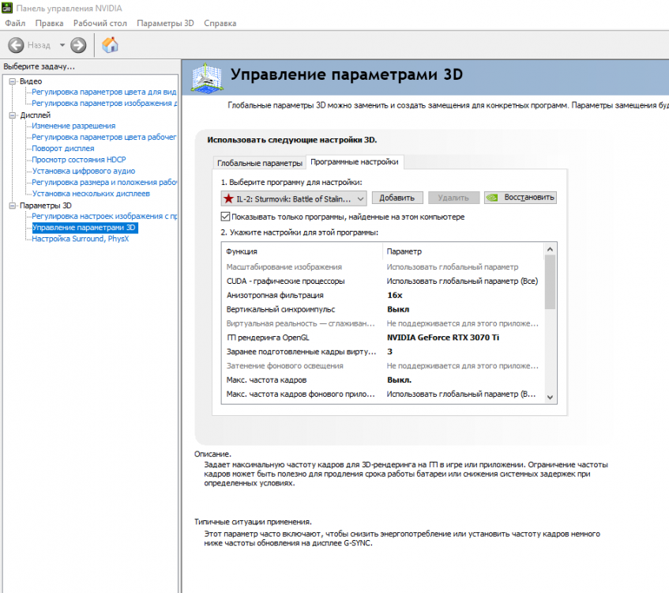Viewport: 669px width, 593px height.
Task: Click the 3D settings header cube icon
Action: (x=206, y=77)
